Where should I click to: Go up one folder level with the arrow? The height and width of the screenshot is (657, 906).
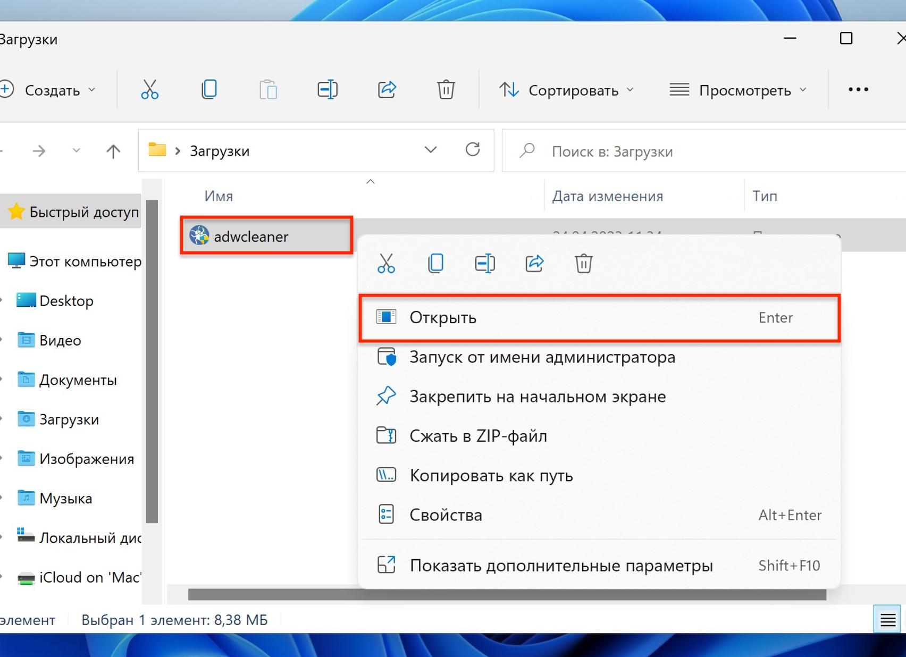113,151
